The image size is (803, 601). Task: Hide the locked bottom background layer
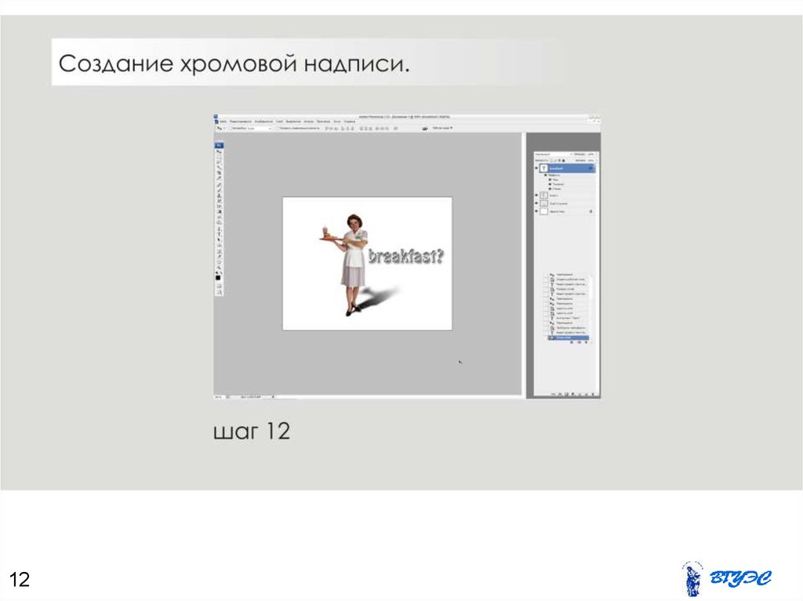click(536, 211)
